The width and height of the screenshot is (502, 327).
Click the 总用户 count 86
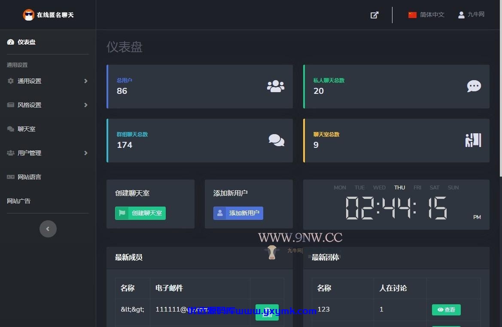point(122,91)
